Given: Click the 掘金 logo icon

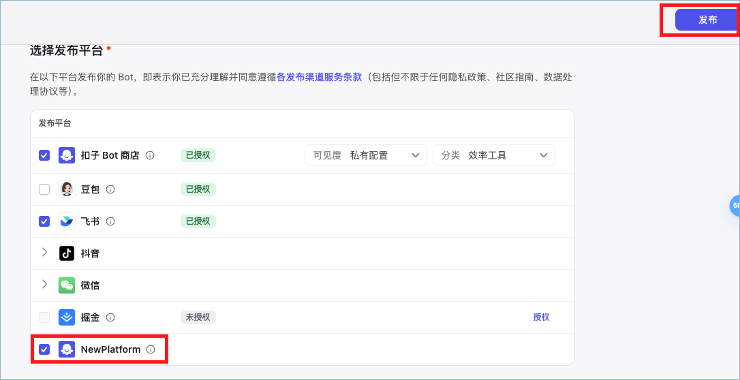Looking at the screenshot, I should 67,317.
